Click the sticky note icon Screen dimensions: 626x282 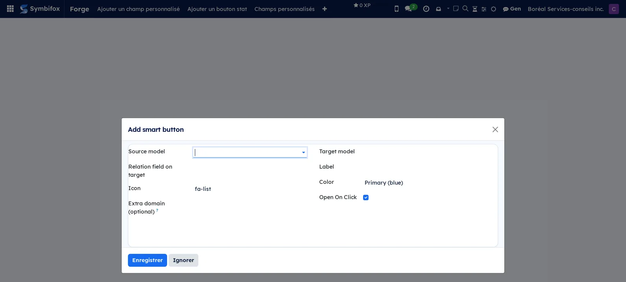click(x=456, y=8)
